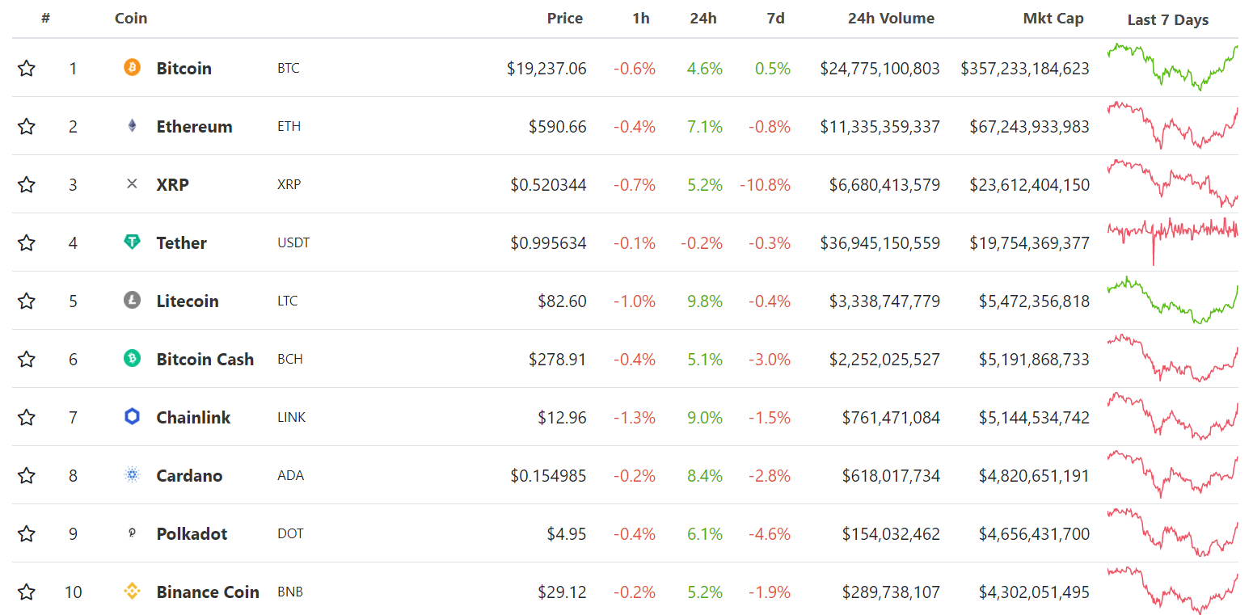Click the XRP logo icon
Viewport: 1253px width, 615px height.
(132, 184)
